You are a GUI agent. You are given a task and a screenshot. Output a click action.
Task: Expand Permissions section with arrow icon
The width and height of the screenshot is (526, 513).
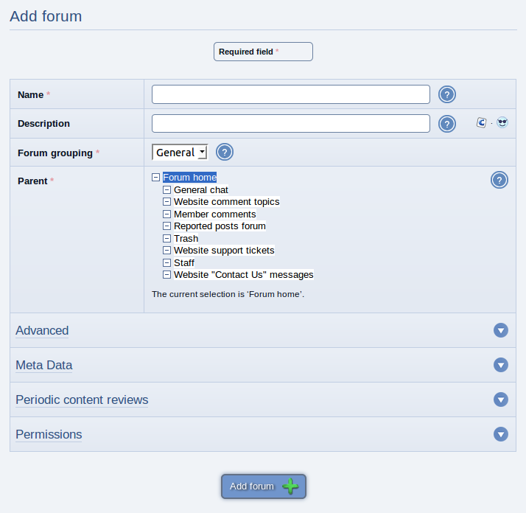click(x=500, y=434)
